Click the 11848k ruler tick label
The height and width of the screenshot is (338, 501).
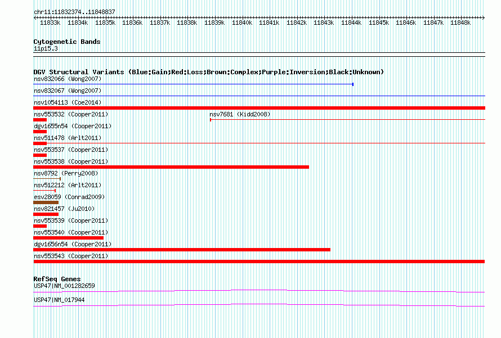[460, 22]
